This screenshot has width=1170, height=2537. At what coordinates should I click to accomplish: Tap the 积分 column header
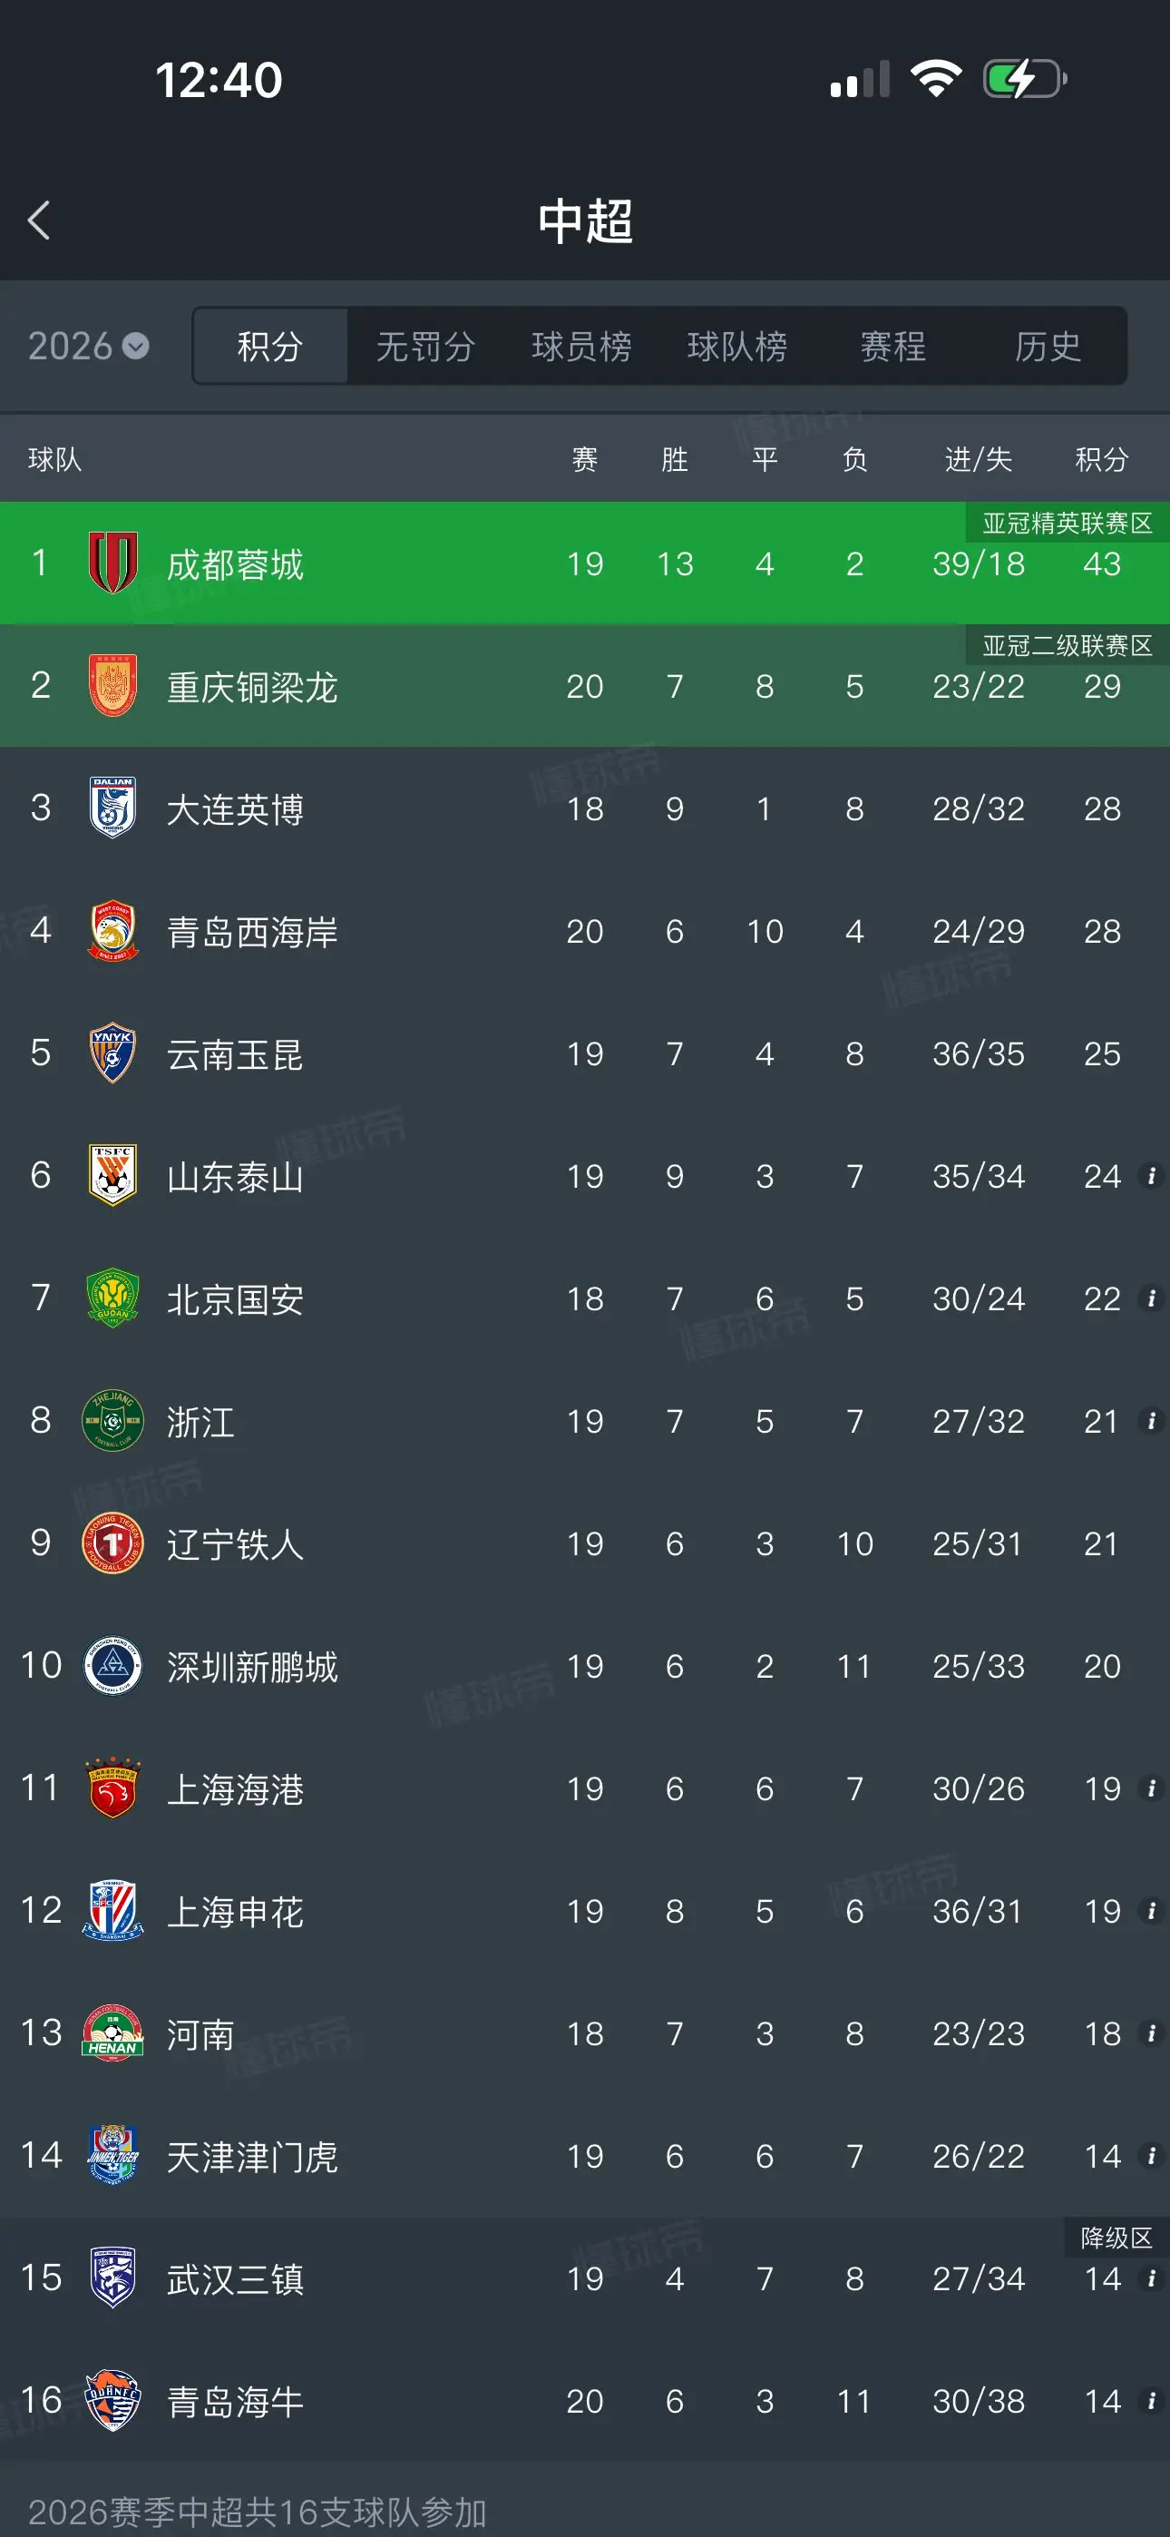pyautogui.click(x=1101, y=459)
